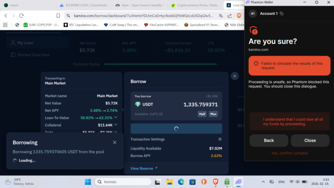This screenshot has width=334, height=188.
Task: Open BTC Liquidation Lev bookmark
Action: tap(81, 25)
